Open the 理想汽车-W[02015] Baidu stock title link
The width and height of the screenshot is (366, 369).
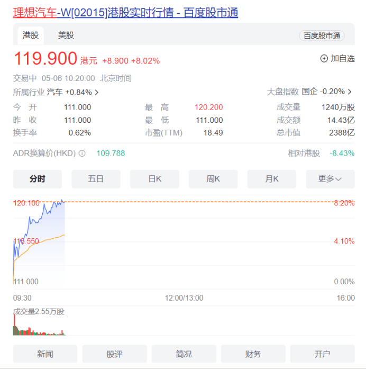tap(125, 13)
